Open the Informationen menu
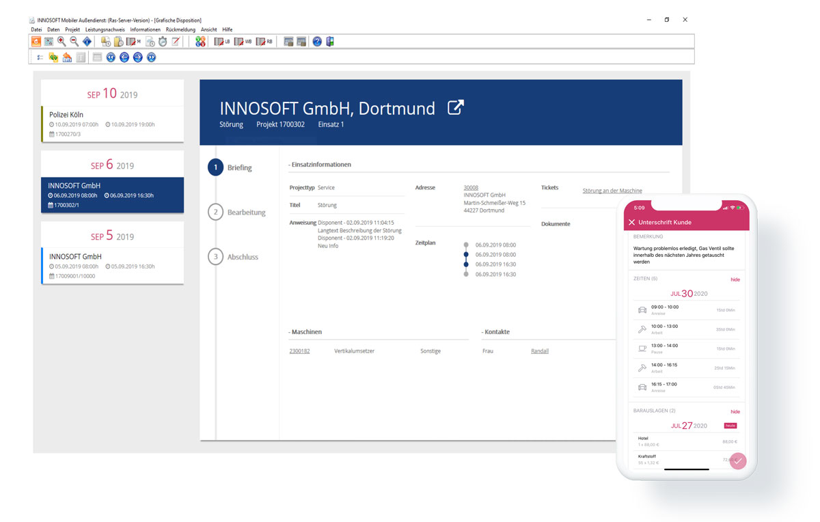This screenshot has height=522, width=820. (146, 30)
